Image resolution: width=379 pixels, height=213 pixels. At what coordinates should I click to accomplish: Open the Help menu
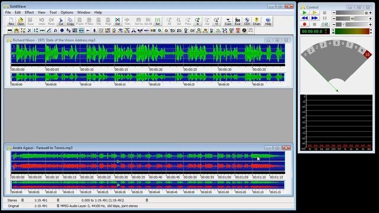click(98, 12)
